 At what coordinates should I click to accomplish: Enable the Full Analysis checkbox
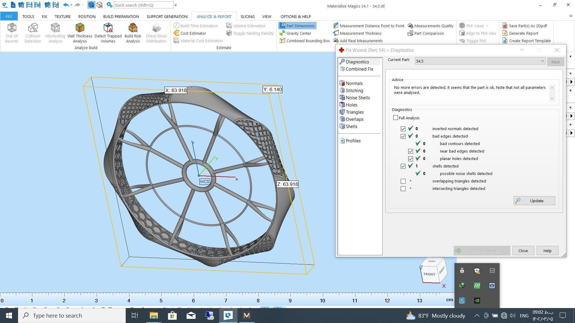coord(396,118)
